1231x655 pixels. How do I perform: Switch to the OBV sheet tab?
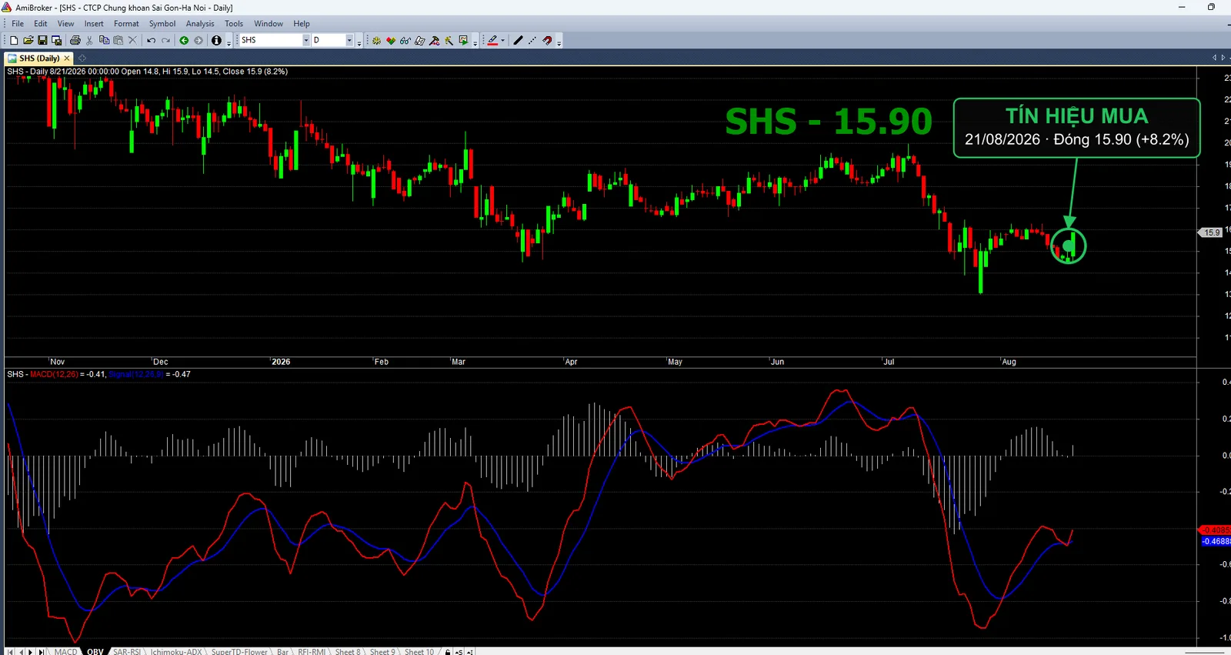95,651
